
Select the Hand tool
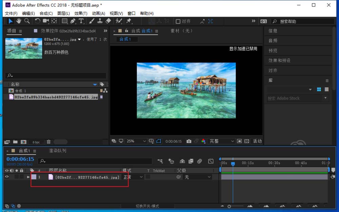click(x=19, y=21)
